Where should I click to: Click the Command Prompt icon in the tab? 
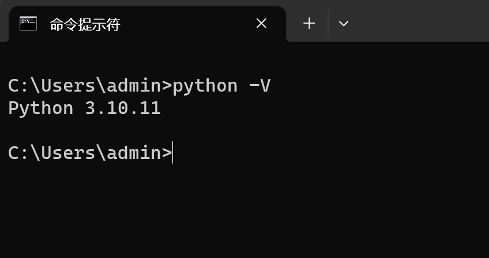pyautogui.click(x=28, y=24)
